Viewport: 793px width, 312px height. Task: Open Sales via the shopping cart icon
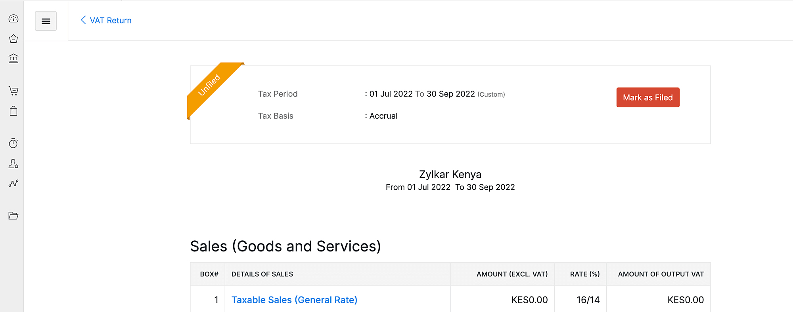13,91
